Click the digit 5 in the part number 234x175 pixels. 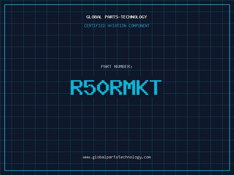click(x=90, y=87)
